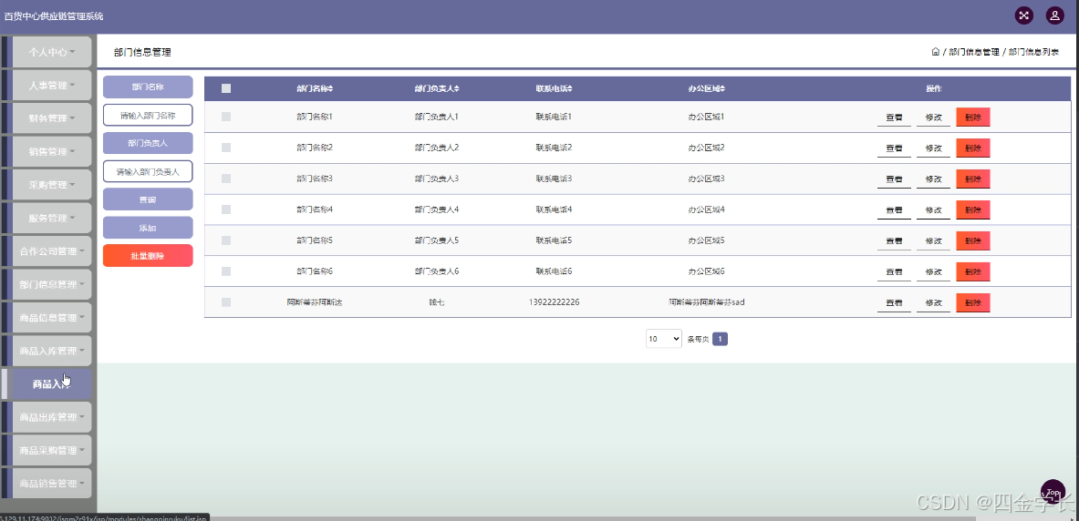Delete row 部门名称3

click(x=973, y=179)
